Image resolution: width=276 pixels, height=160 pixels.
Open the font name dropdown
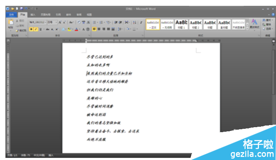(46, 22)
